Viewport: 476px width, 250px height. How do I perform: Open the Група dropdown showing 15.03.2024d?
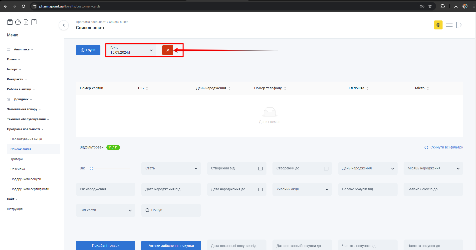tap(131, 50)
